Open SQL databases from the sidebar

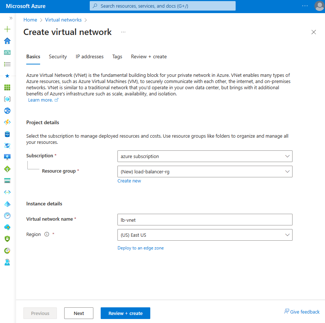7,134
